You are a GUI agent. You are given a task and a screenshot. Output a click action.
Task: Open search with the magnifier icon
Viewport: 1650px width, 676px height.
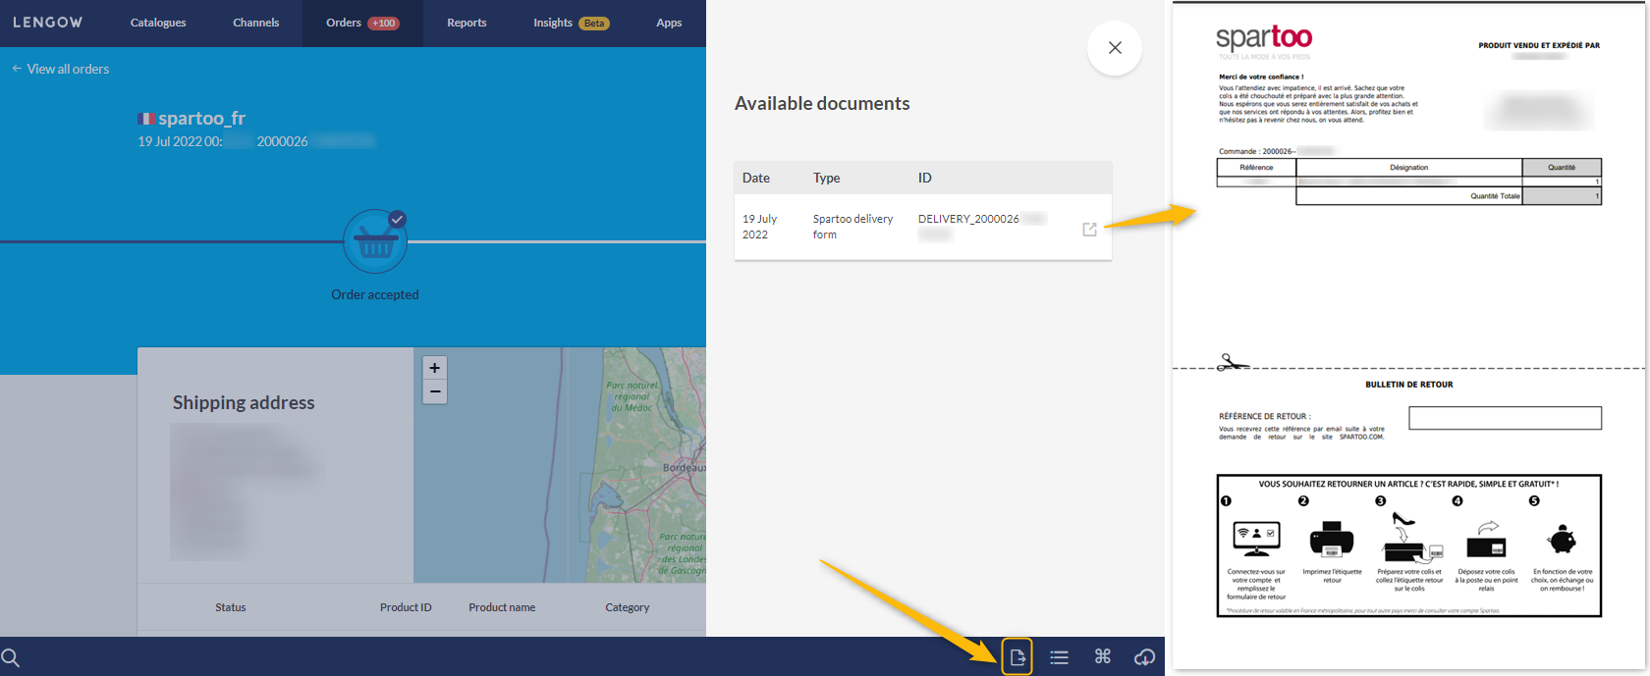tap(11, 657)
